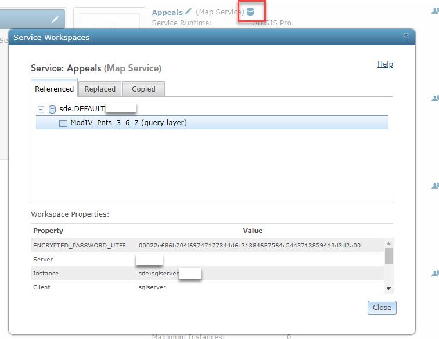Select the ENCRYPTED_PASSWORD_UTF8 property row
Image resolution: width=439 pixels, height=339 pixels.
(x=207, y=245)
